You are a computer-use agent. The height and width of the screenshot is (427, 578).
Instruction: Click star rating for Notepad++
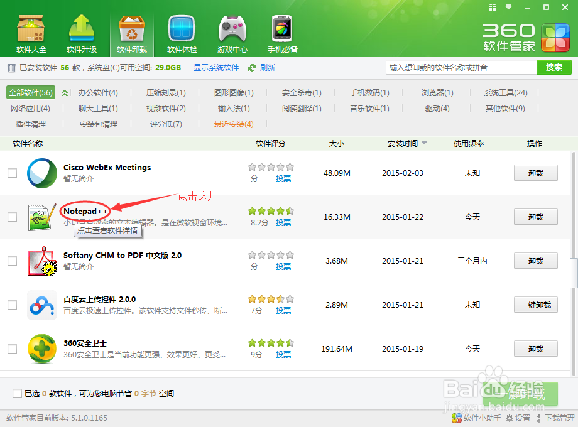tap(271, 211)
